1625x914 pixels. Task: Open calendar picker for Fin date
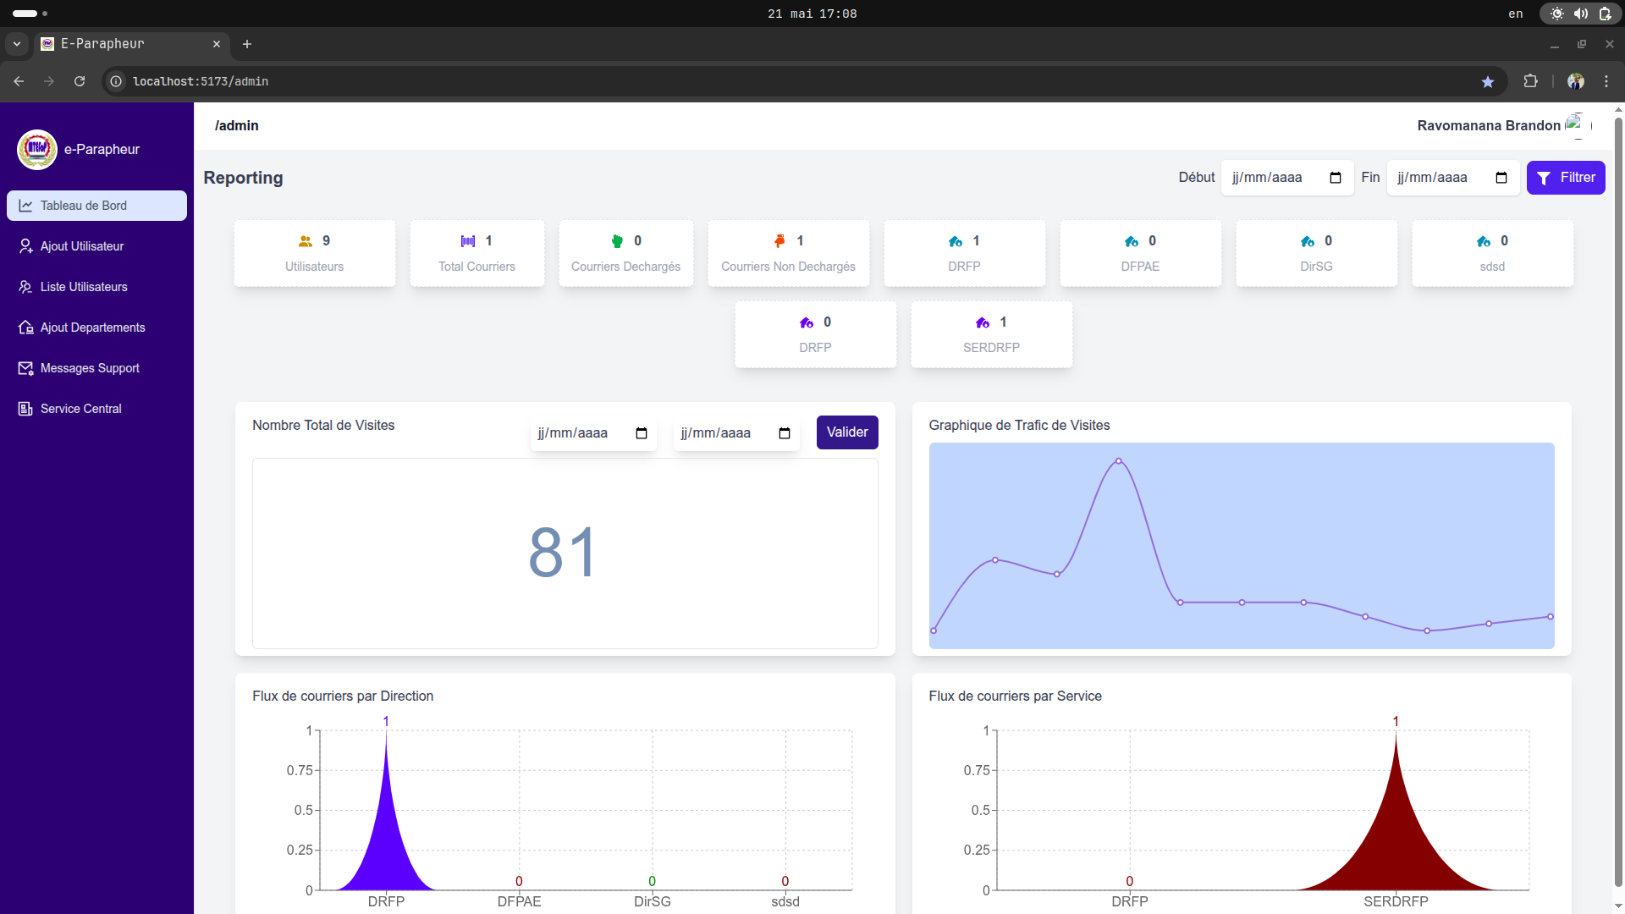click(1501, 178)
